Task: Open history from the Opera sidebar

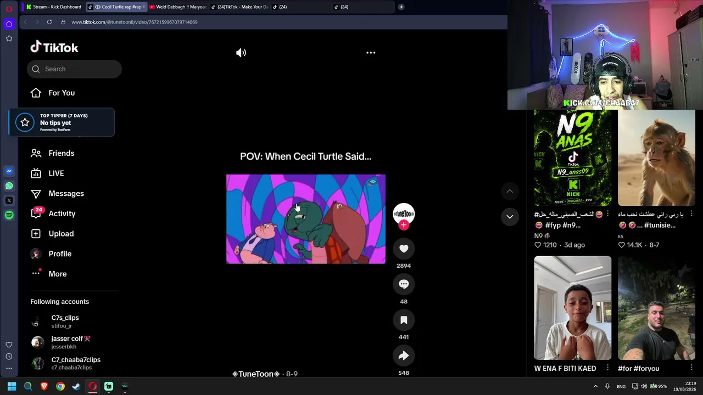Action: (x=9, y=357)
